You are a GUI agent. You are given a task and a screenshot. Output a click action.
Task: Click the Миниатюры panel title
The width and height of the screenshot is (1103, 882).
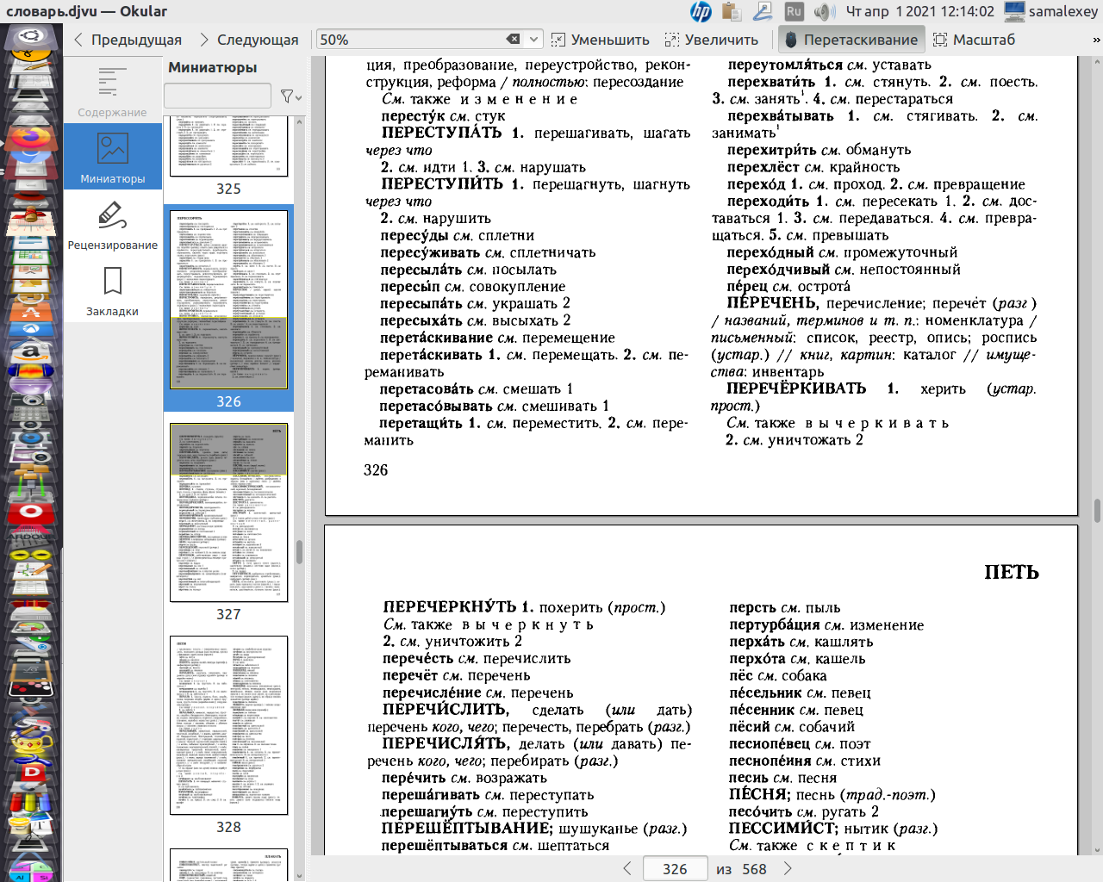pos(213,67)
